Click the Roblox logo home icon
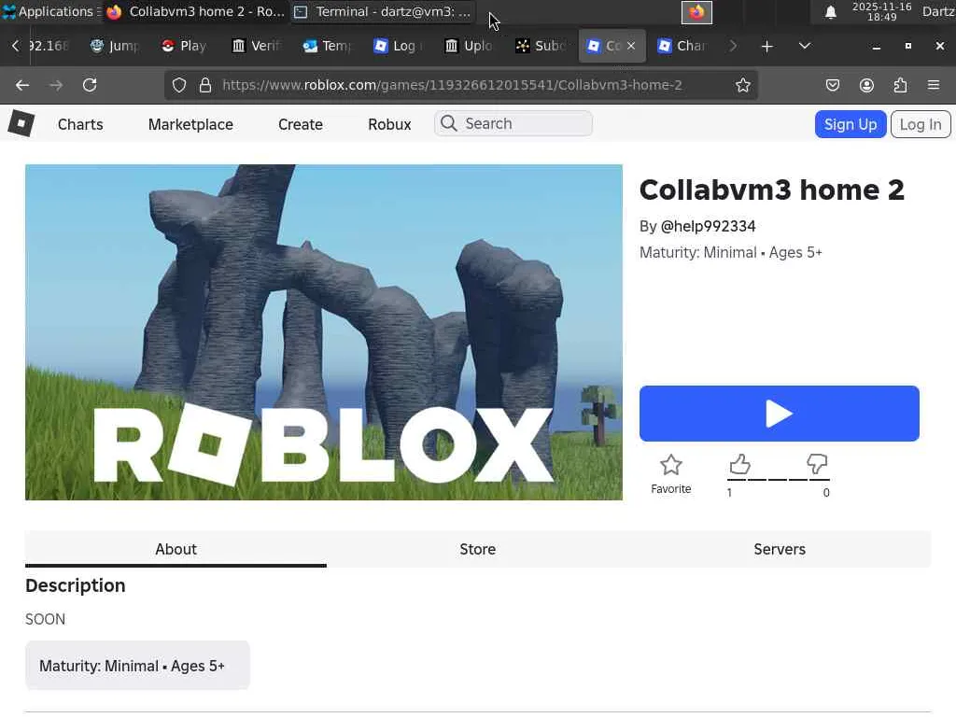956x717 pixels. click(21, 123)
